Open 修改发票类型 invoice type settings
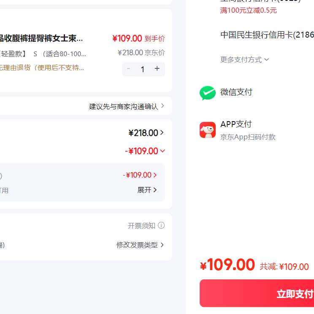314x314 pixels. pyautogui.click(x=140, y=245)
